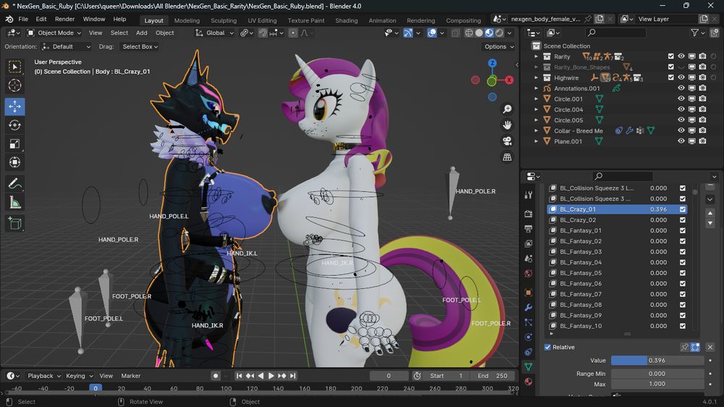Open the Orientation Default dropdown

point(66,46)
